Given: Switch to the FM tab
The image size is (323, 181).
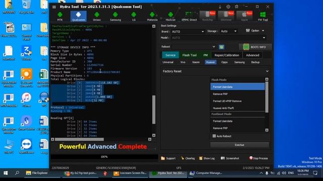Looking at the screenshot, I should tap(205, 55).
